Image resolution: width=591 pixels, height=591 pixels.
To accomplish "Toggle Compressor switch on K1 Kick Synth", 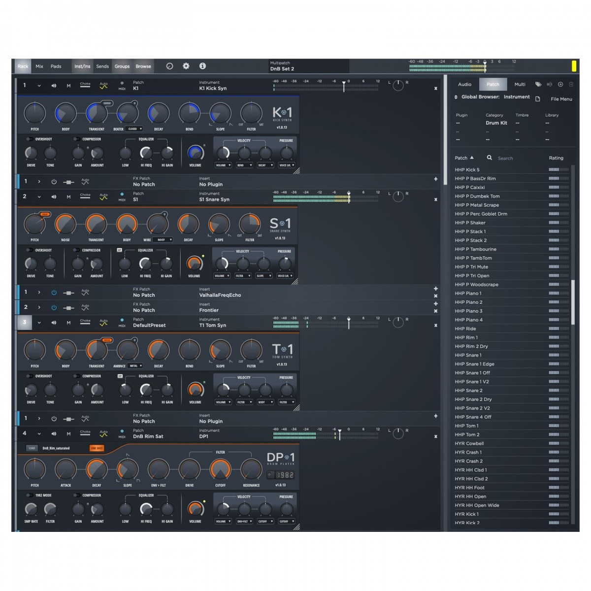I will pyautogui.click(x=76, y=139).
